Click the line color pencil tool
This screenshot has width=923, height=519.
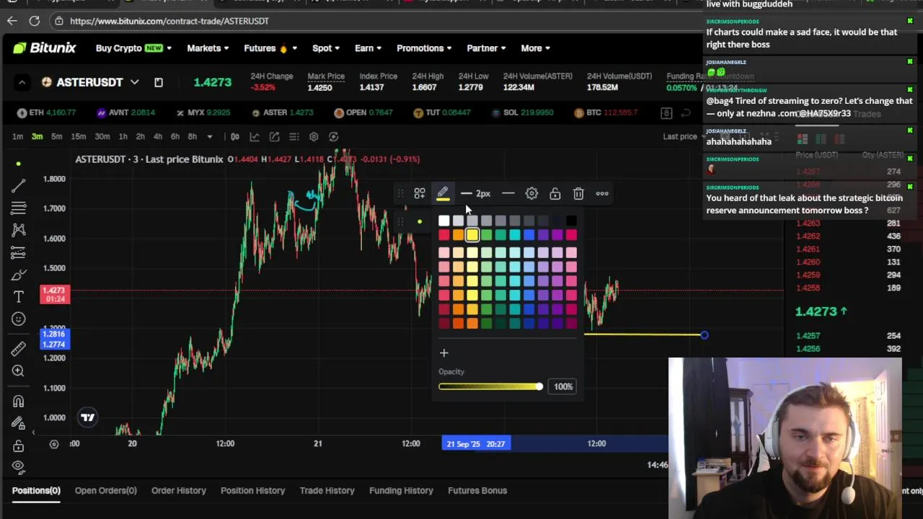pos(443,193)
